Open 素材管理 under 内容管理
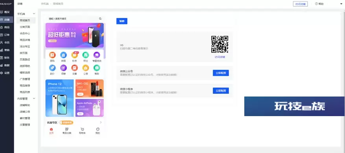 25,118
